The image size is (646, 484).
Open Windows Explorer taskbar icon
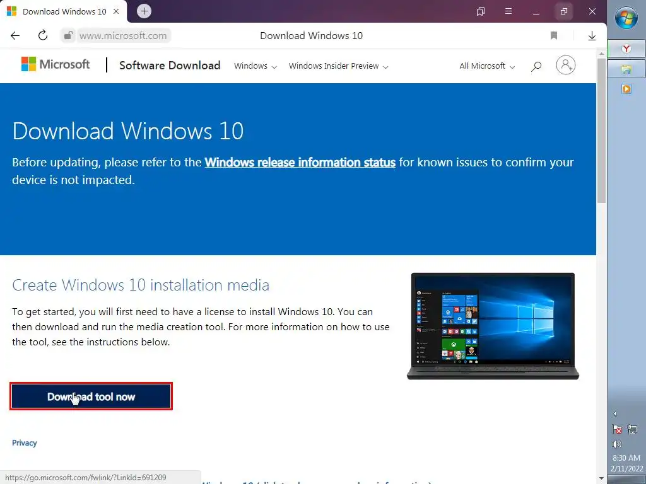626,69
